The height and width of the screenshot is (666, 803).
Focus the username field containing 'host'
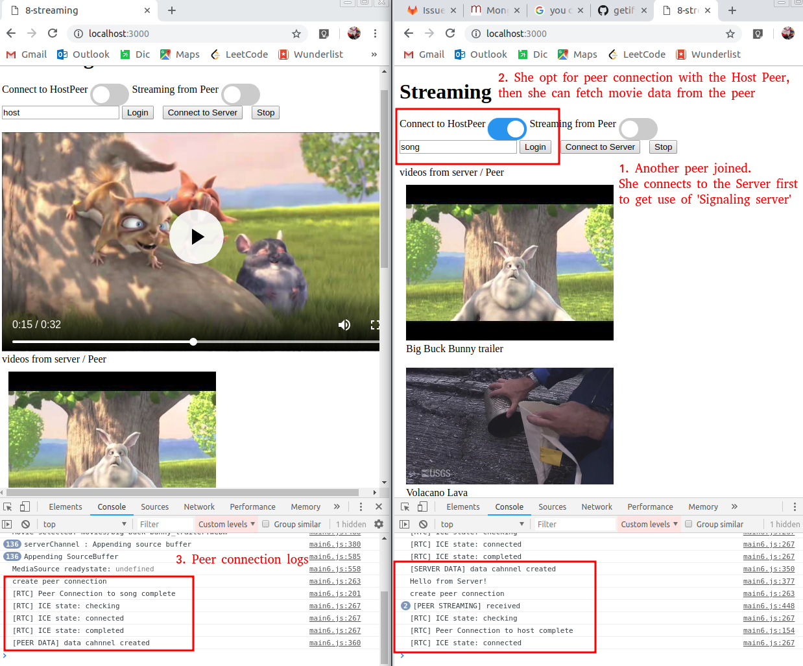[60, 112]
